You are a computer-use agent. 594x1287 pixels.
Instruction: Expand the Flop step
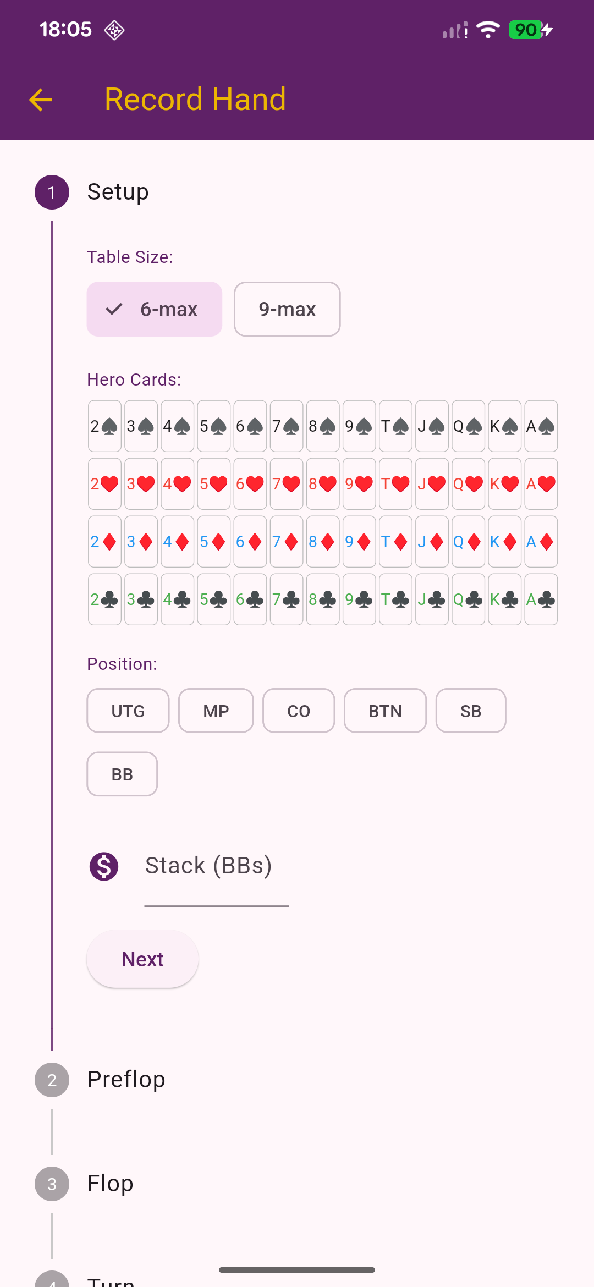110,1184
